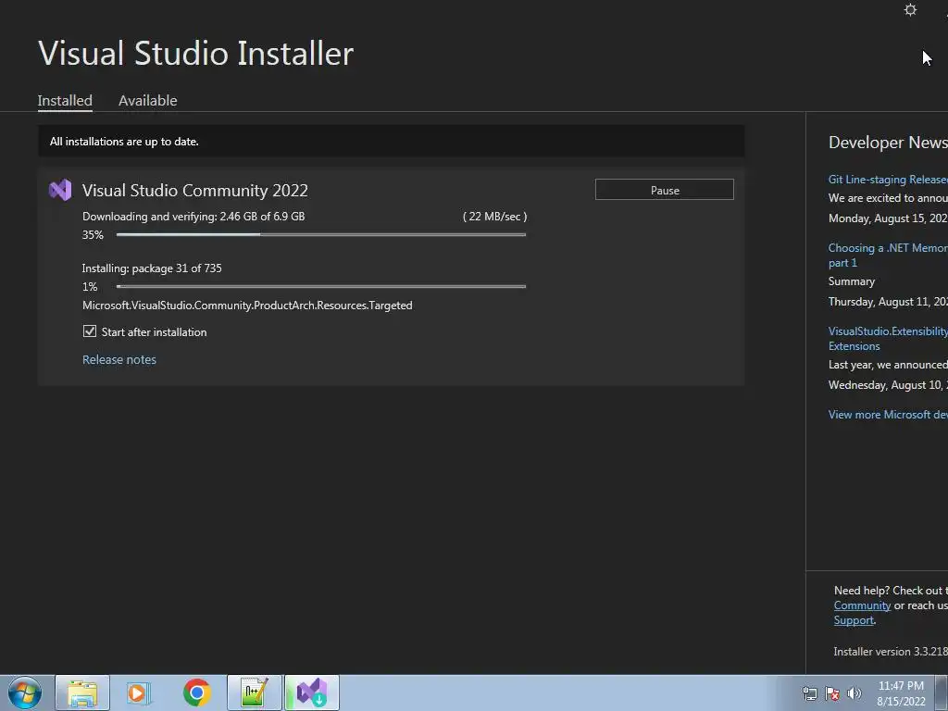
Task: Click the Visual Studio Installer heading
Action: 196,53
